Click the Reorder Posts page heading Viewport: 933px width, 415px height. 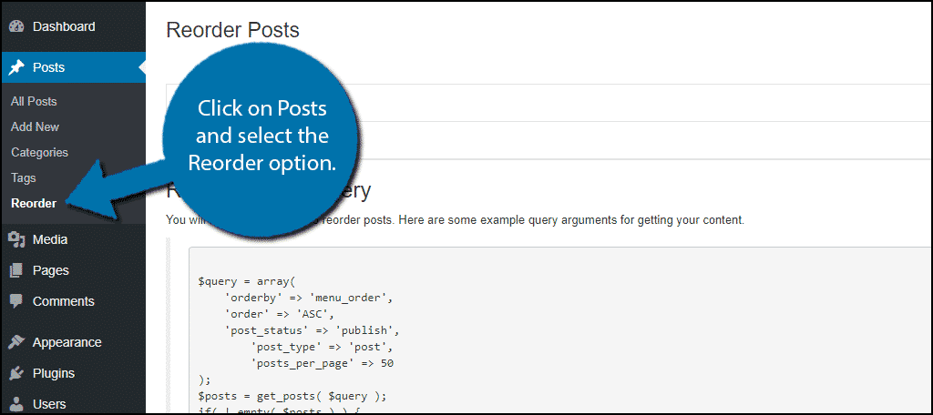pyautogui.click(x=232, y=30)
